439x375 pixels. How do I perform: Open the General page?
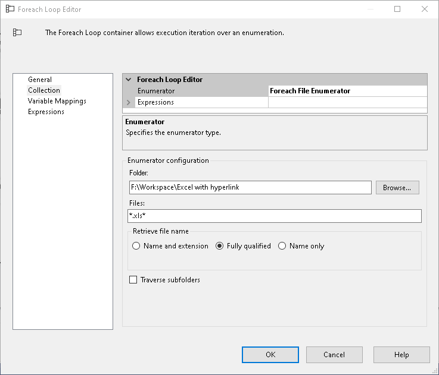(x=40, y=80)
